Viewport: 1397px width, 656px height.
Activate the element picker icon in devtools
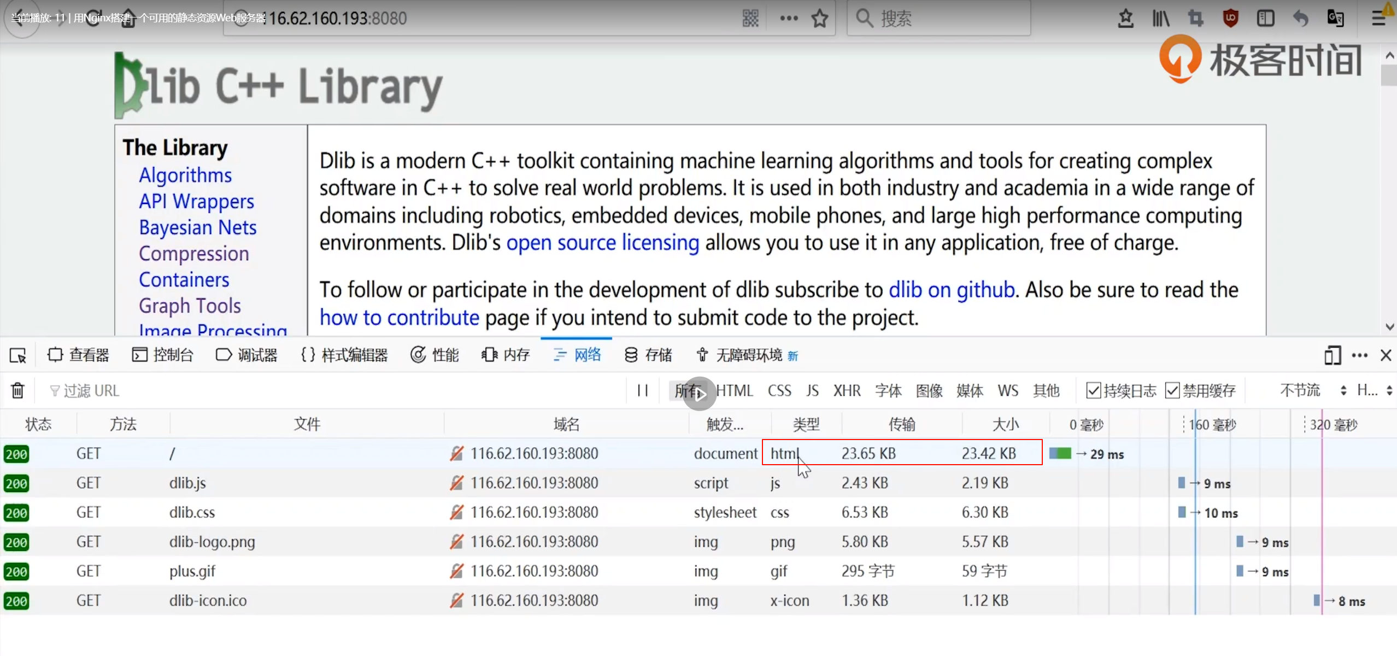coord(17,355)
